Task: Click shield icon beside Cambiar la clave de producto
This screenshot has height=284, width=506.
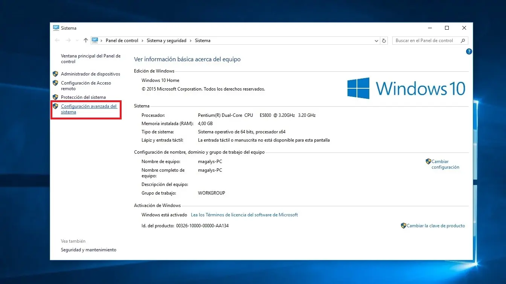Action: tap(404, 226)
